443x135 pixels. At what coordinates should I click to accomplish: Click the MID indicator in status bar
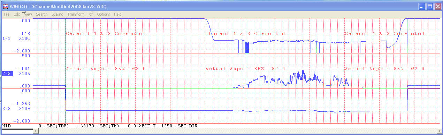coord(6,125)
